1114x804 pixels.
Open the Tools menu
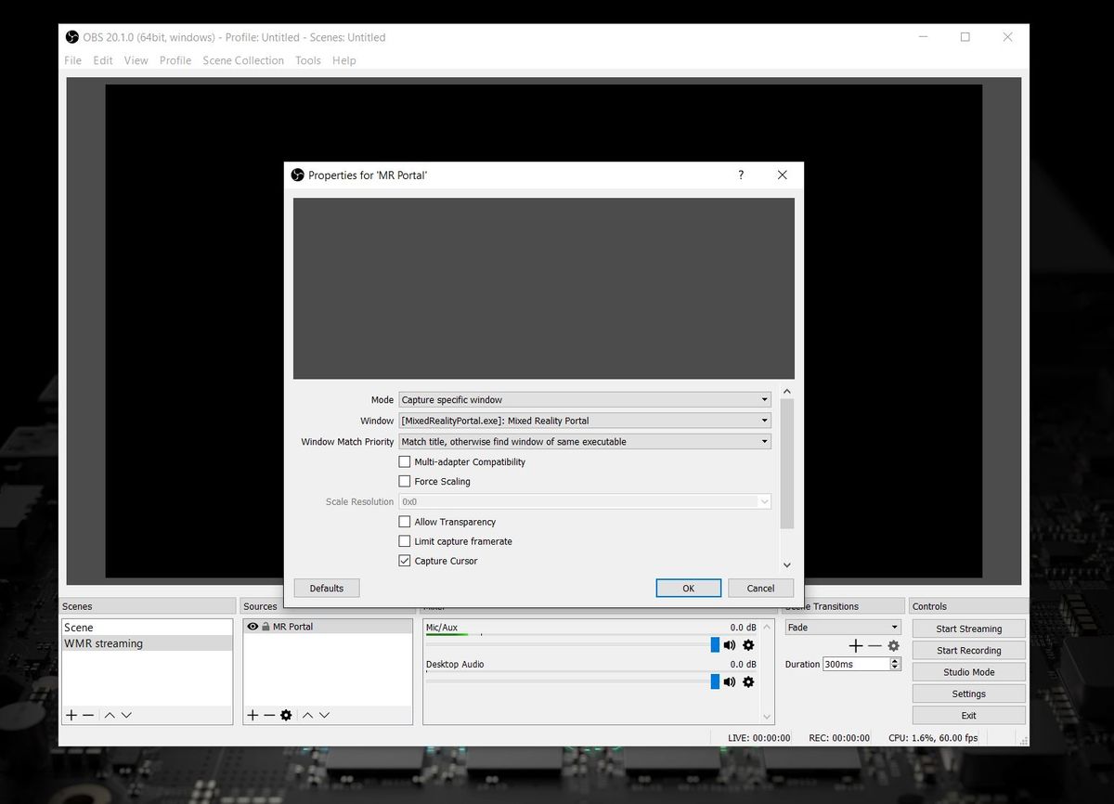click(307, 60)
